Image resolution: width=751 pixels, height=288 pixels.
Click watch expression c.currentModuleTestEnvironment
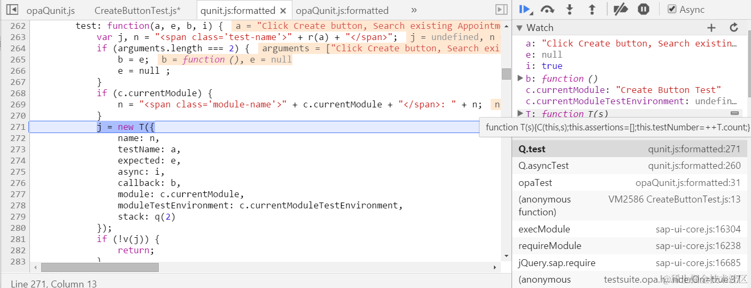631,101
